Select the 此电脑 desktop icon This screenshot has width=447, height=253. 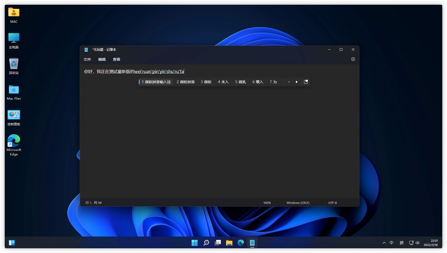(x=14, y=41)
